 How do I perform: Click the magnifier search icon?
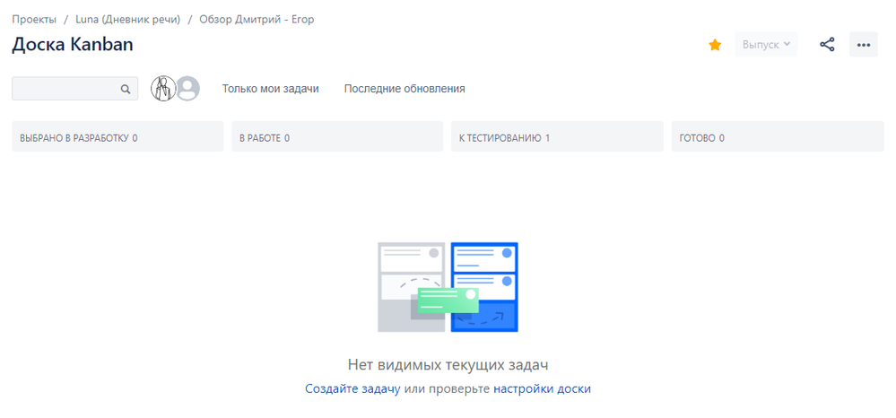point(126,89)
